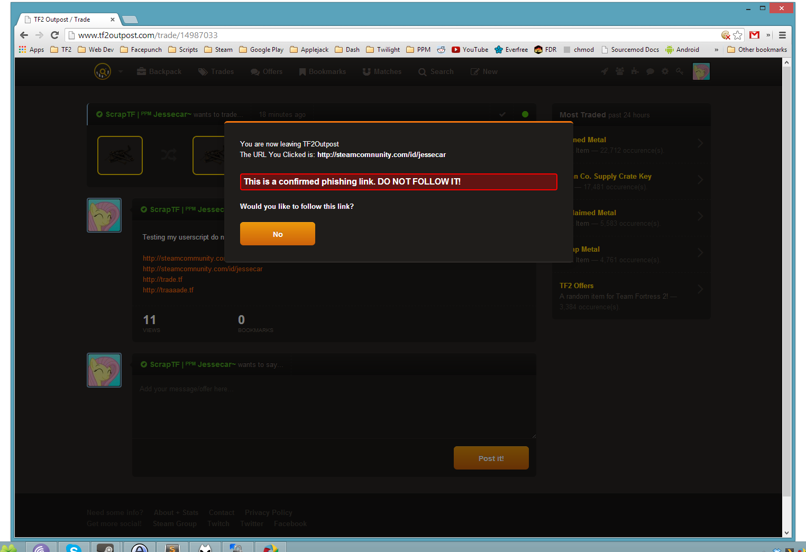Open the YouTube bookmark

pyautogui.click(x=470, y=50)
